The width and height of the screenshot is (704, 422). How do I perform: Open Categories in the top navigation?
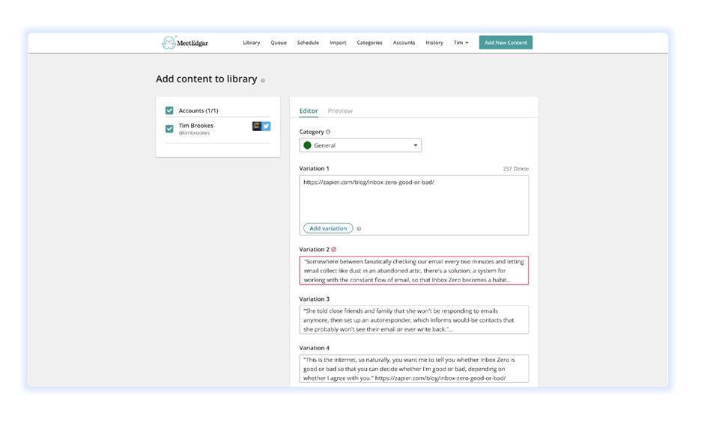[x=369, y=43]
